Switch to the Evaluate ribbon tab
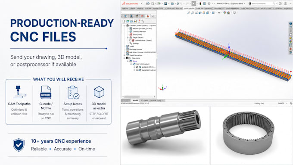This screenshot has height=165, width=293. coord(148,9)
